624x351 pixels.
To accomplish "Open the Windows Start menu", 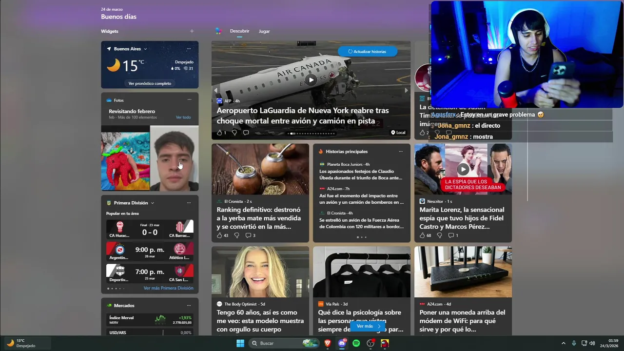I will 240,343.
